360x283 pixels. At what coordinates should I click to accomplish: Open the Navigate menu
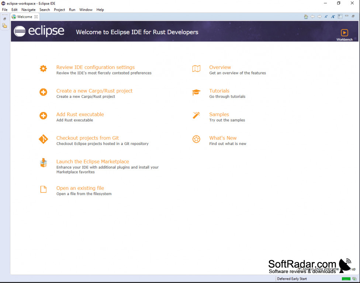tap(28, 10)
